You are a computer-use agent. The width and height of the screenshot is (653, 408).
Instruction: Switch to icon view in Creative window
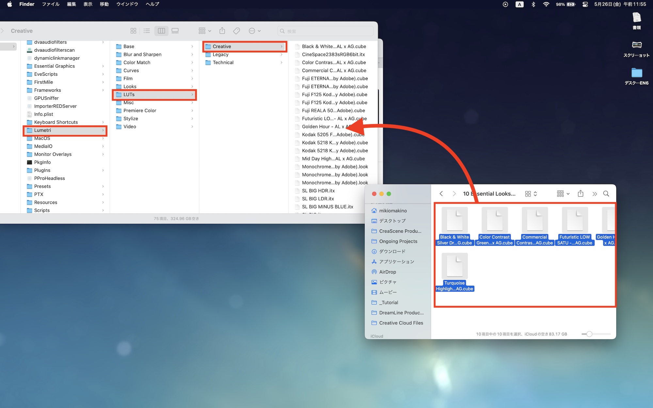[x=133, y=31]
